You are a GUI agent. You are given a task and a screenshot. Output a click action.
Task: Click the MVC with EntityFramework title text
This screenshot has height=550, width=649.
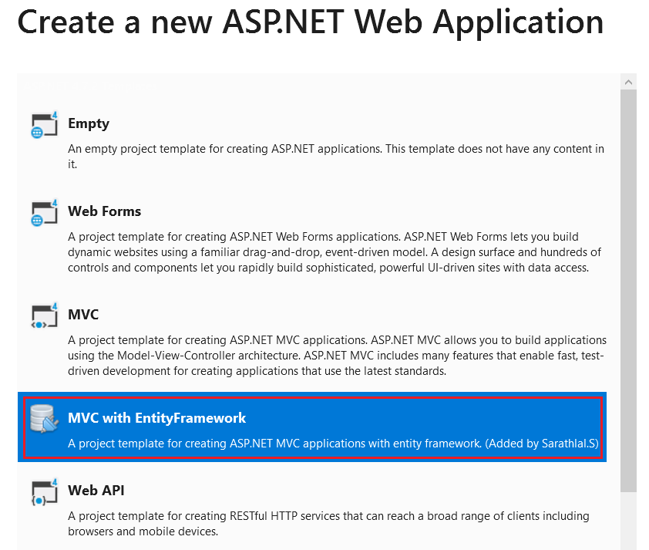[156, 417]
